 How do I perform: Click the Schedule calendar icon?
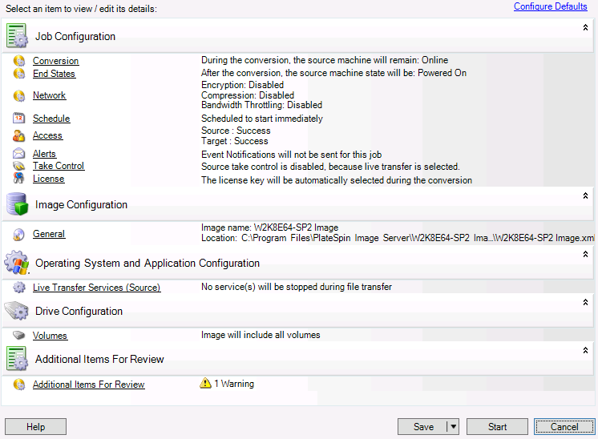click(x=18, y=119)
